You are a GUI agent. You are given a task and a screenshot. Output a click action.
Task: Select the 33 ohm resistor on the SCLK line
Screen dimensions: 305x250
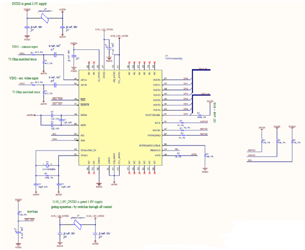(182, 123)
